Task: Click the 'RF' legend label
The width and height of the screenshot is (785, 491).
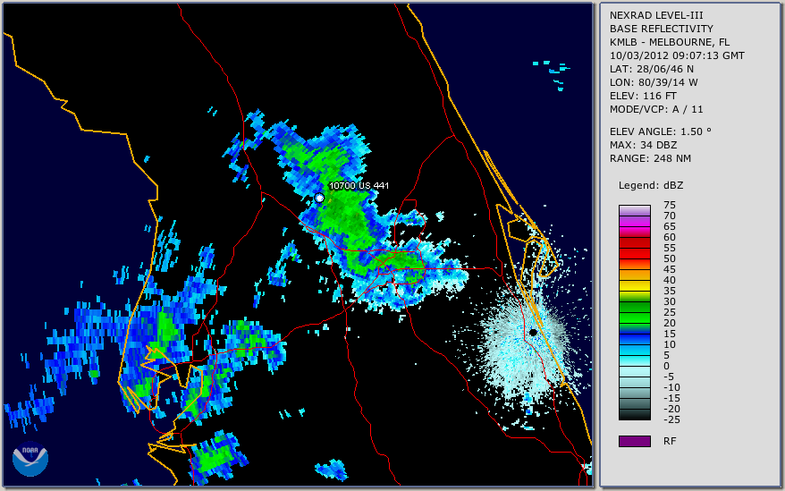Action: [x=670, y=442]
